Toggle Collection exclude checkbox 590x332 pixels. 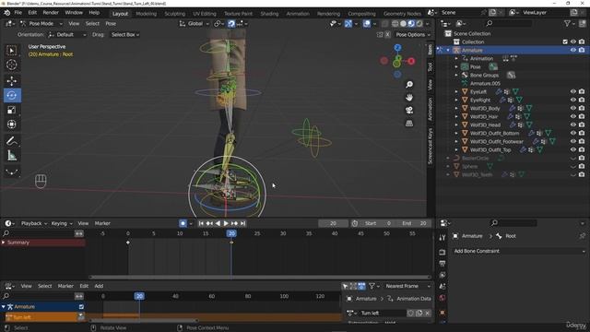click(565, 41)
